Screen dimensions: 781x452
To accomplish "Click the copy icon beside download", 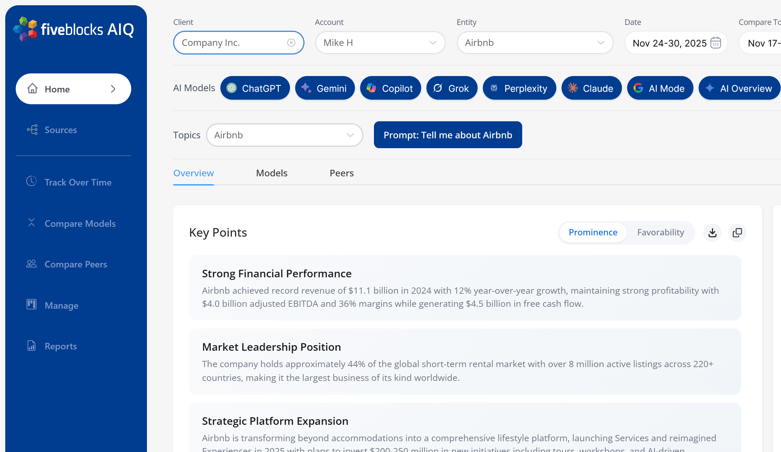I will point(737,233).
